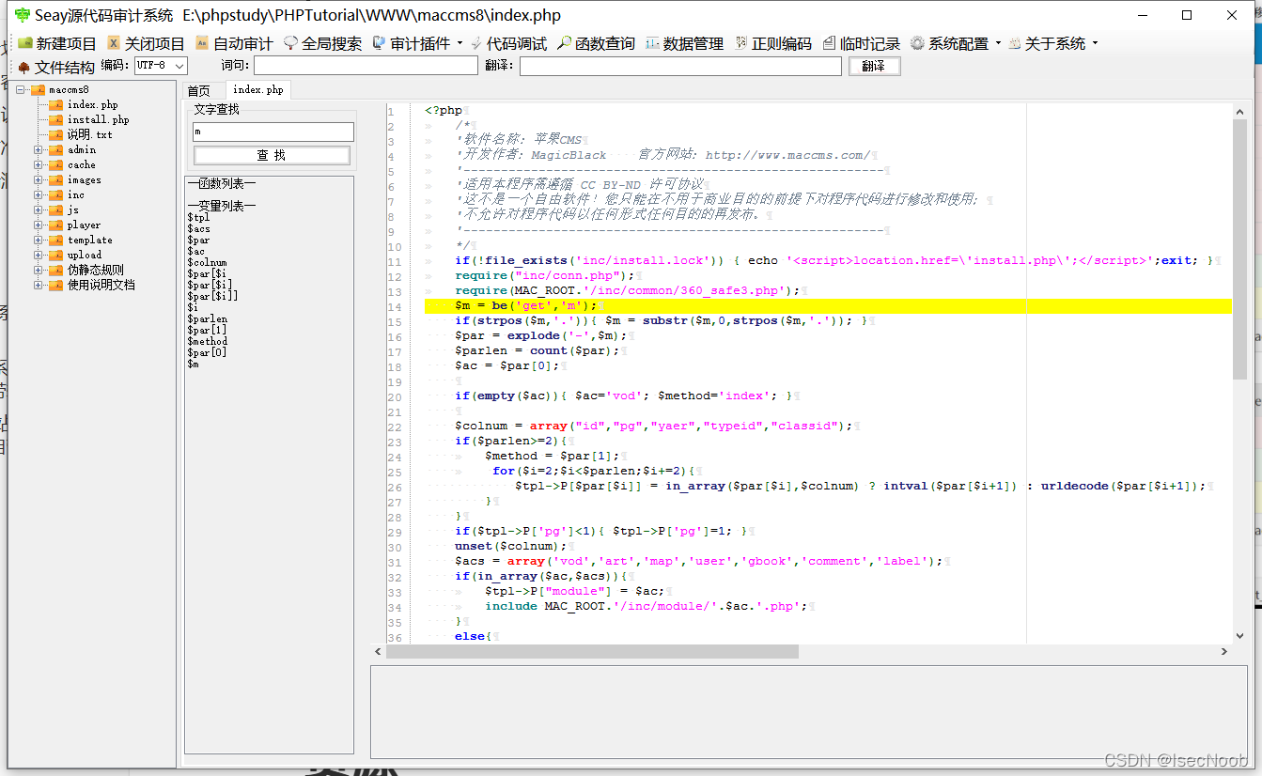Expand the 伪静态规则 folder node
1262x776 pixels.
39,271
